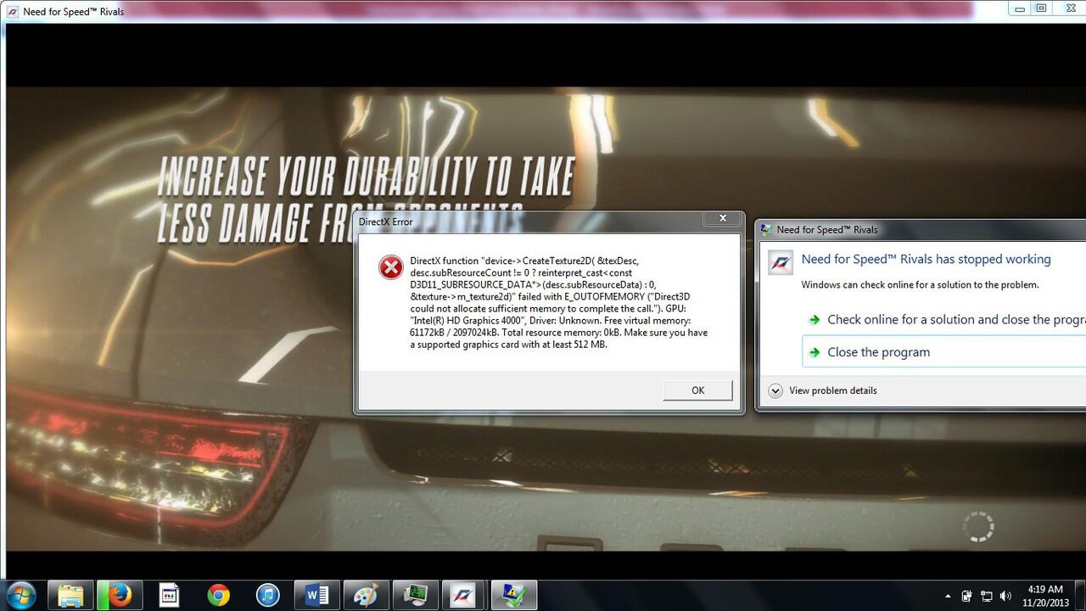Minimize the Need for Speed Rivals game window
Viewport: 1086px width, 611px height.
[x=1019, y=8]
